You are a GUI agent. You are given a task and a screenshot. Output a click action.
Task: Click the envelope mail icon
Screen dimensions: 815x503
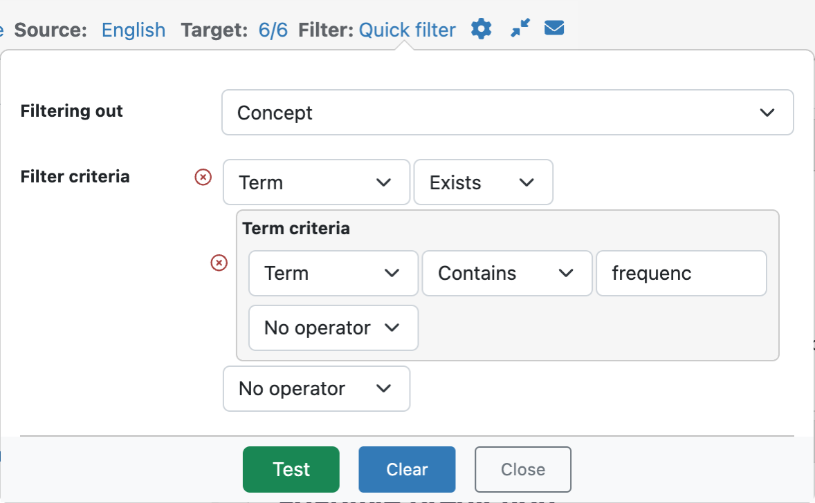(x=554, y=28)
